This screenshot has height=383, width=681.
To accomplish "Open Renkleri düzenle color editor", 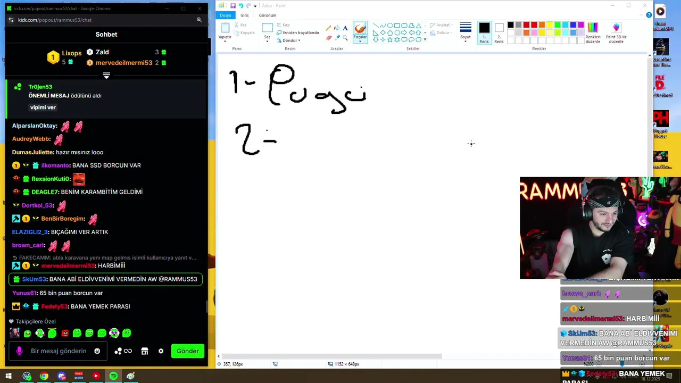I will coord(593,33).
